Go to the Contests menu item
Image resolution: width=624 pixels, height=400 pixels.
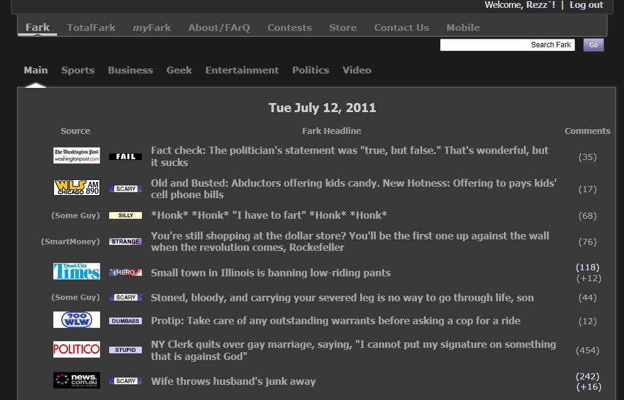tap(289, 27)
